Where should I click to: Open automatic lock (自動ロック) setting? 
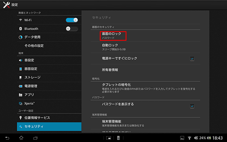[145, 47]
